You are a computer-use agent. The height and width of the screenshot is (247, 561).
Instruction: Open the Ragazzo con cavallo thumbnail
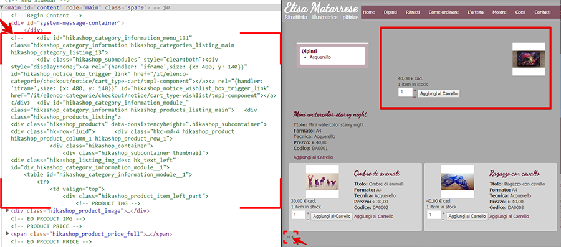tap(458, 182)
